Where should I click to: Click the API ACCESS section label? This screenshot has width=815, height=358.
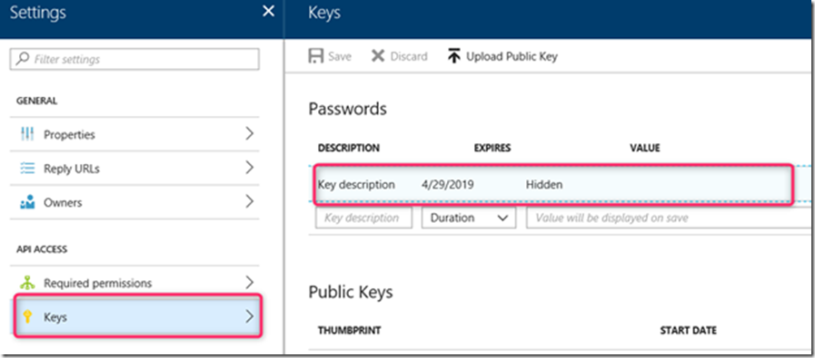(42, 249)
